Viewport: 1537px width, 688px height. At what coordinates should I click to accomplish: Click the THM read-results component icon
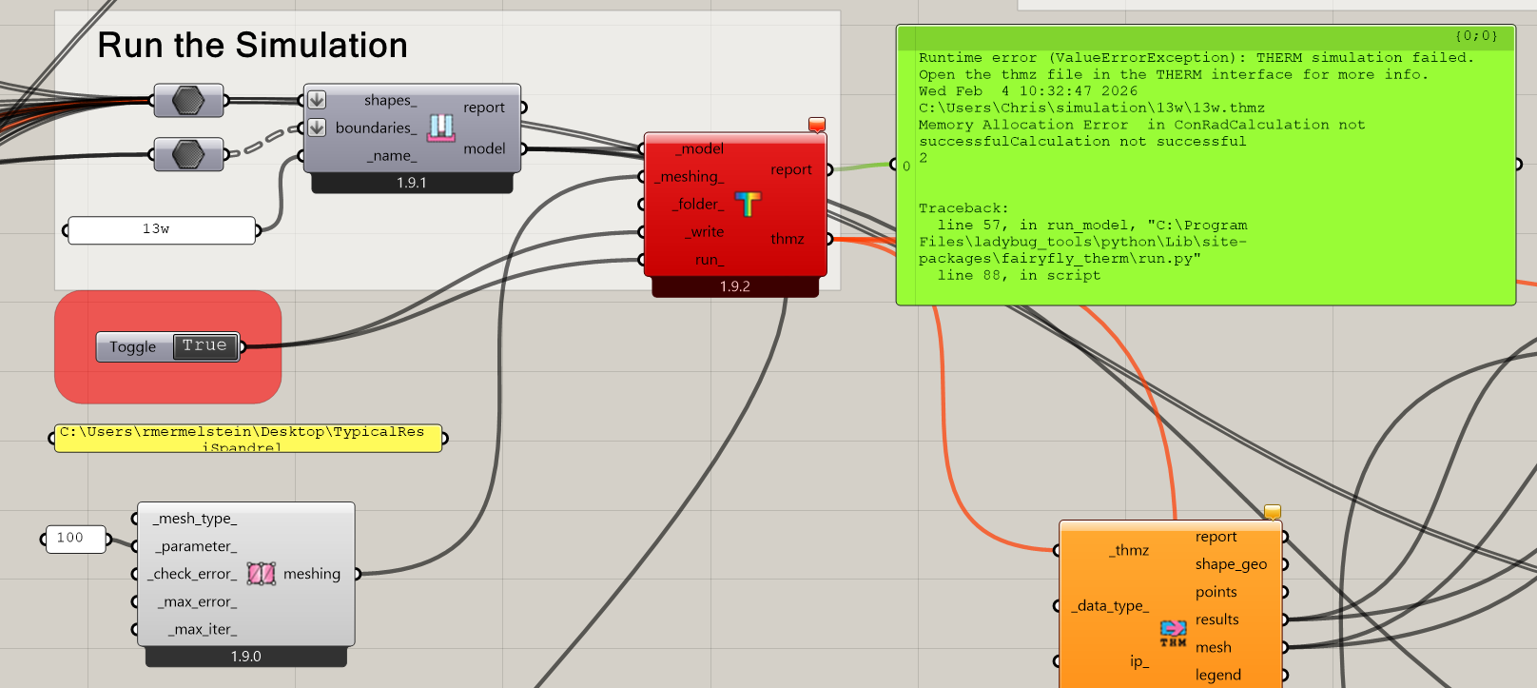[1173, 633]
